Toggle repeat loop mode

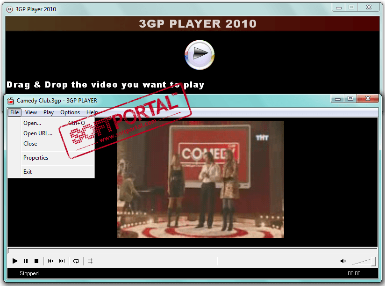tap(76, 261)
